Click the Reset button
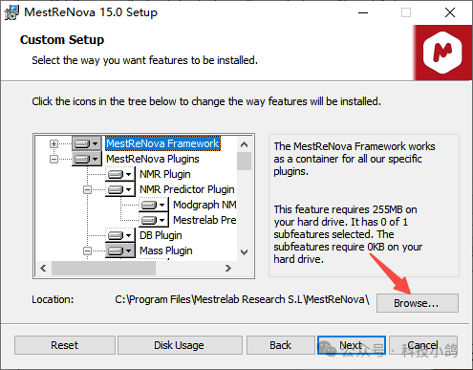The height and width of the screenshot is (370, 473). click(x=65, y=345)
